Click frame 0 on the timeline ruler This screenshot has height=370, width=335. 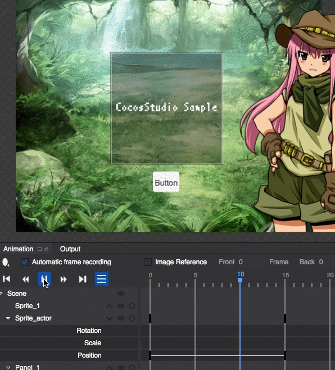click(150, 276)
